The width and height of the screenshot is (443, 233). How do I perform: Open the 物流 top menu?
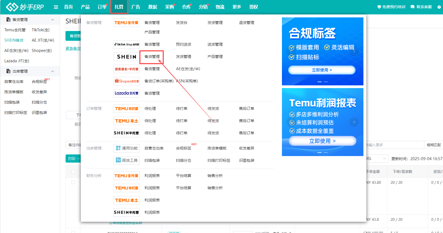click(x=220, y=7)
